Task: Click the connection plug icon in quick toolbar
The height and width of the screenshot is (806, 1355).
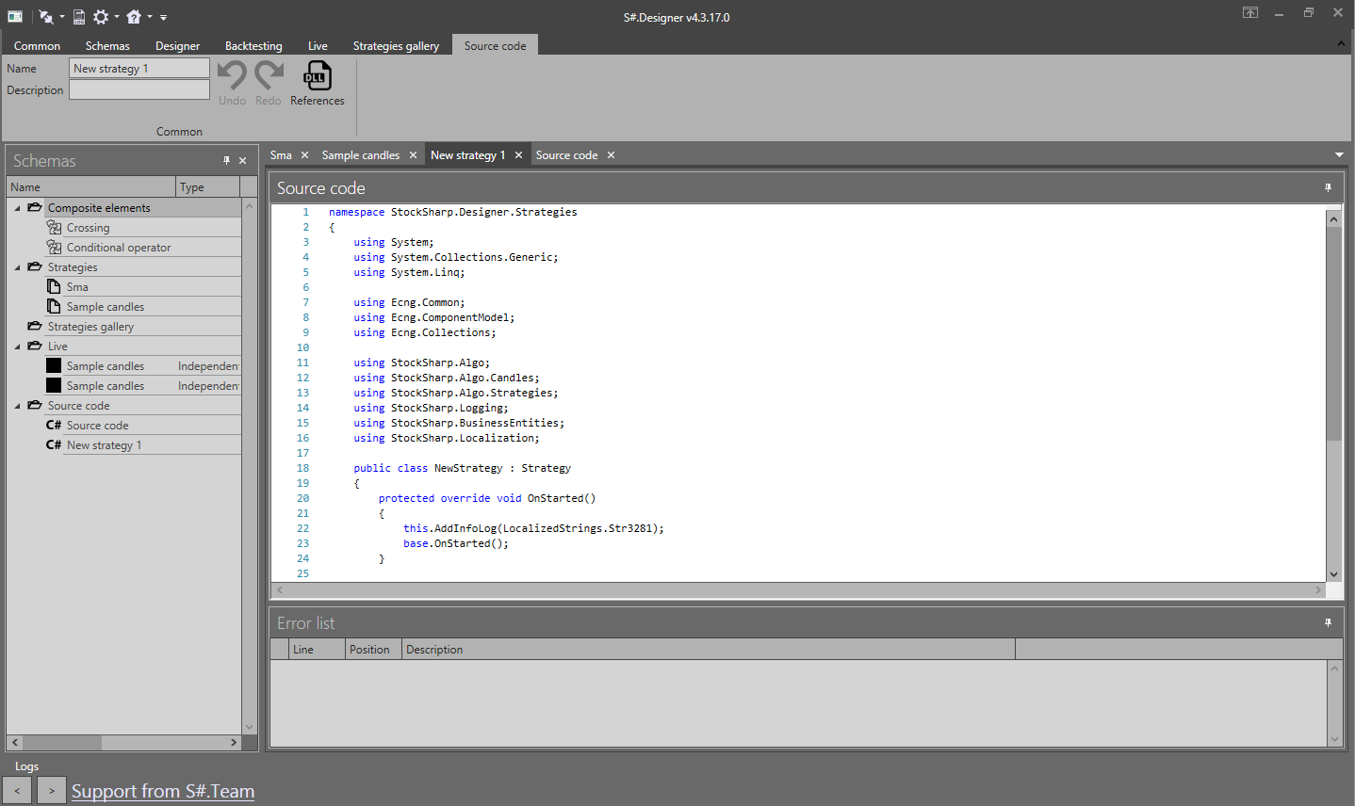Action: pyautogui.click(x=45, y=17)
